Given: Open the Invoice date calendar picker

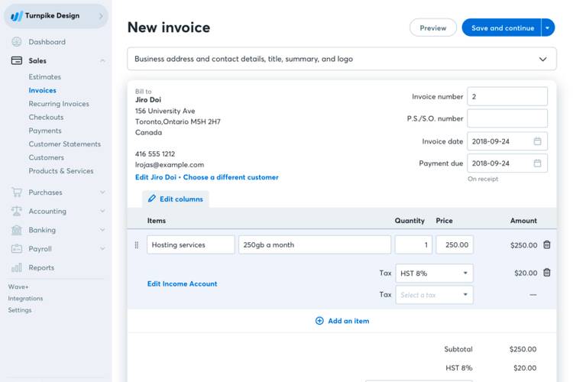Looking at the screenshot, I should (537, 141).
